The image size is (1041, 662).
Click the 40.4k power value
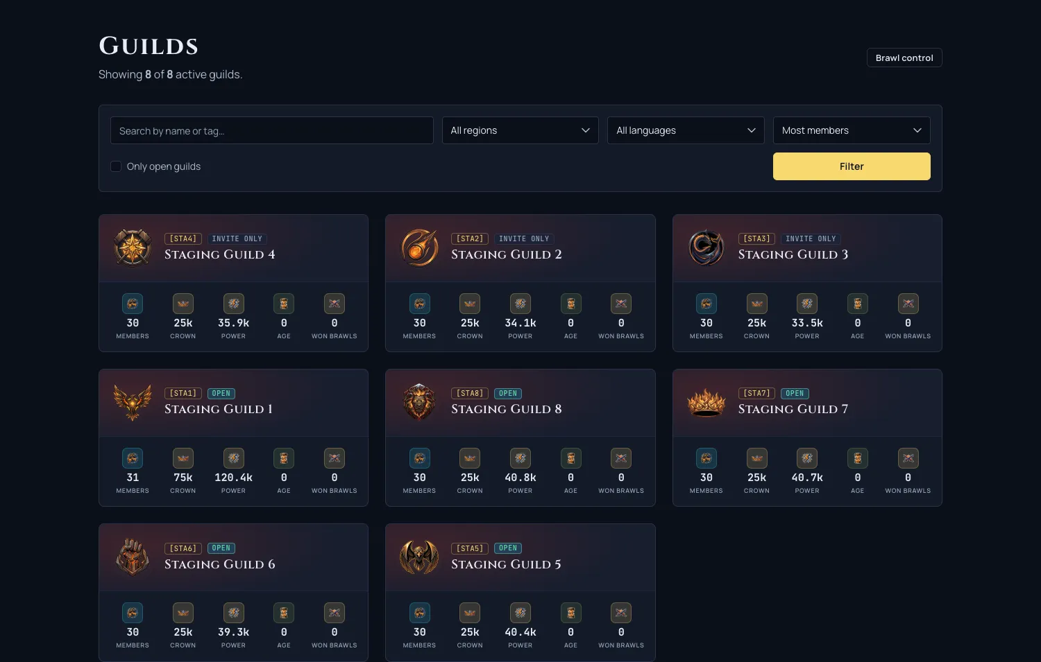520,632
